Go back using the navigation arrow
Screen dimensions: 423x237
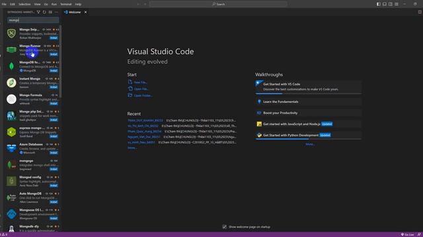pyautogui.click(x=138, y=4)
